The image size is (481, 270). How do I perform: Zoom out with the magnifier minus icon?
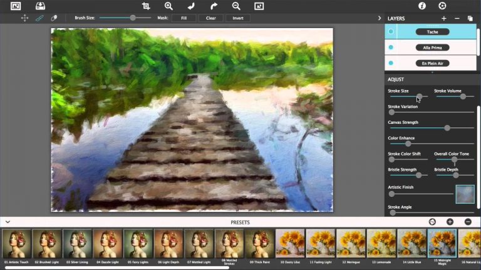[236, 6]
